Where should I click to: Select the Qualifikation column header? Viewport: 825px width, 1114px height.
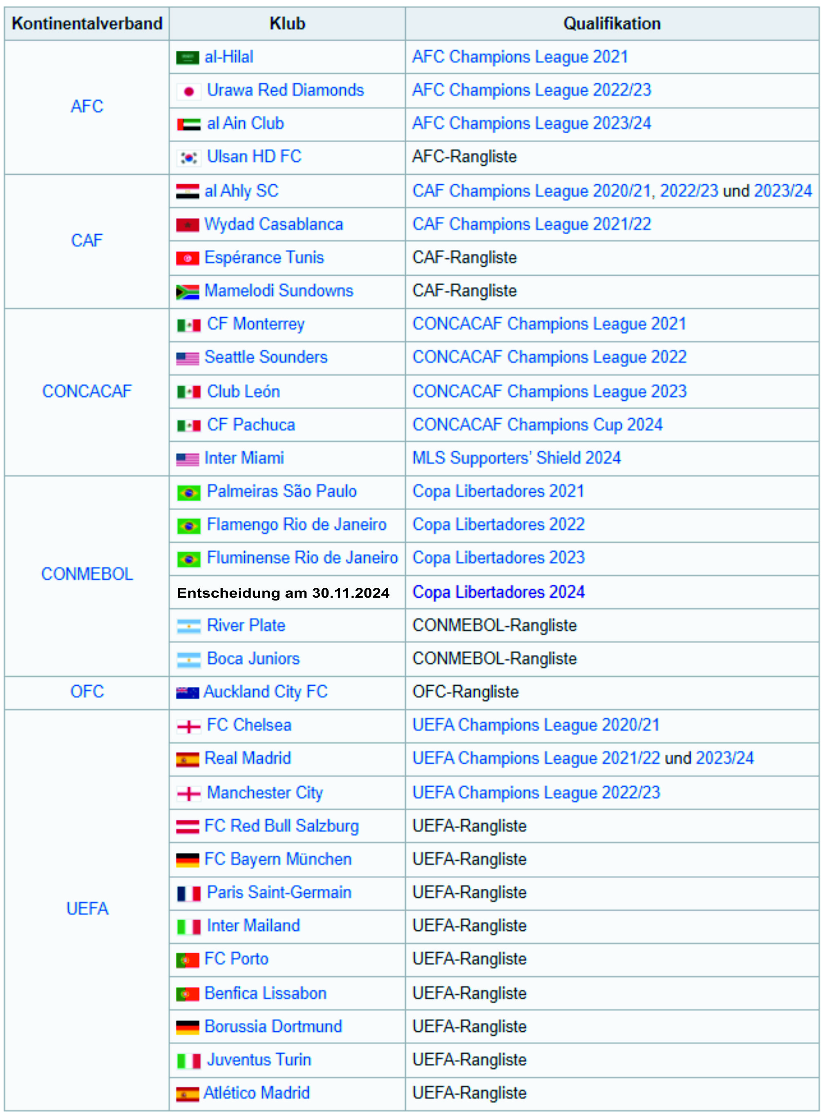coord(612,23)
